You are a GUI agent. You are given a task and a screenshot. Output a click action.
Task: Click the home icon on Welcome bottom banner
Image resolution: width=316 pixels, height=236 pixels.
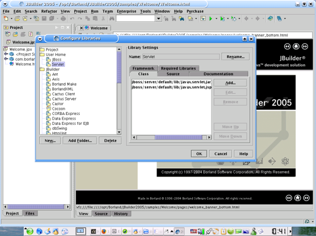click(298, 198)
